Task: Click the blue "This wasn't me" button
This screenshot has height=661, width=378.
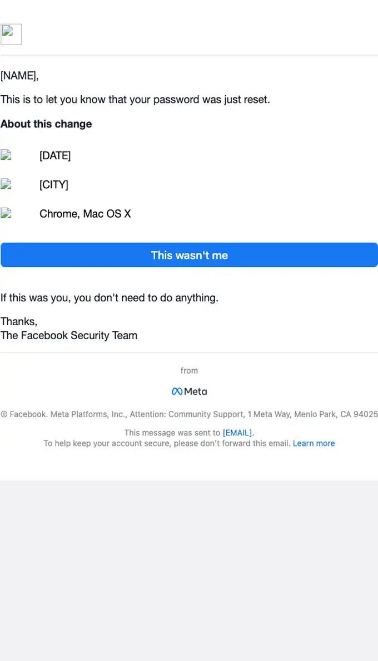Action: tap(189, 254)
